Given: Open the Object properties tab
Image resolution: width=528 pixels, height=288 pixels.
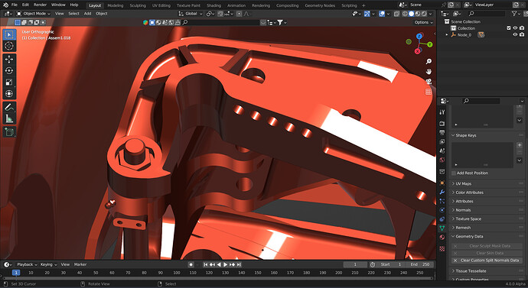Looking at the screenshot, I should (442, 183).
